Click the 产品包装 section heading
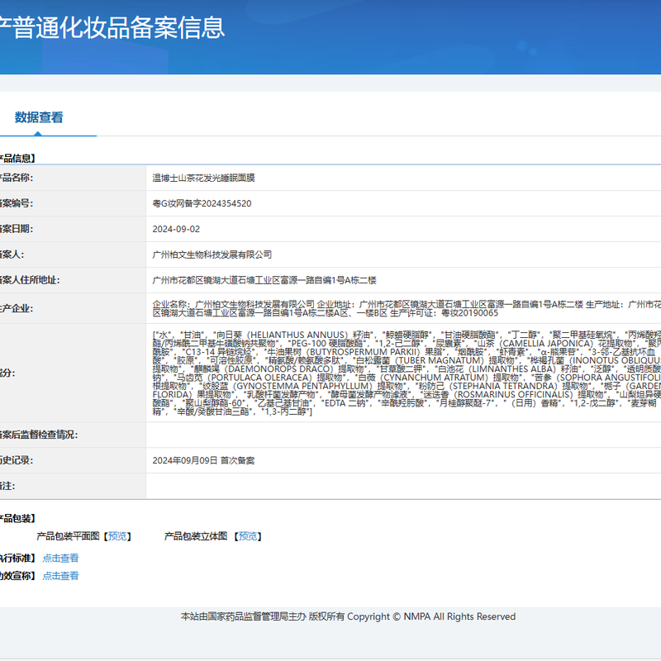The width and height of the screenshot is (661, 661). coord(17,518)
